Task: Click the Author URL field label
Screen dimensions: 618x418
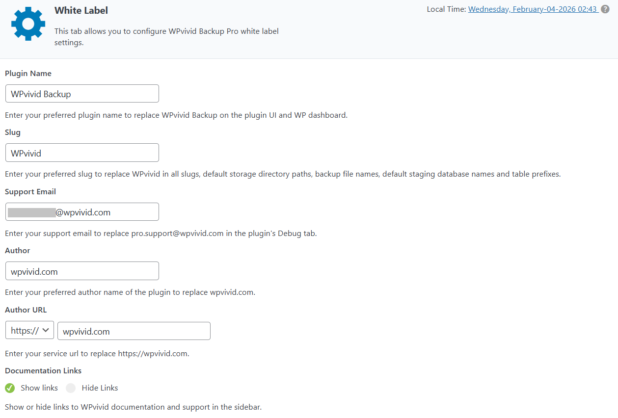Action: [26, 310]
